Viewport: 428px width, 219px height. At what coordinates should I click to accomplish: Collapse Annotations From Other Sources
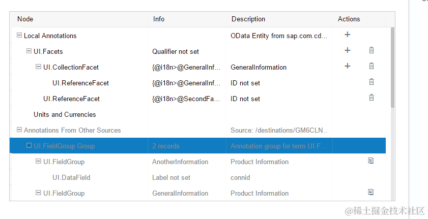click(19, 130)
